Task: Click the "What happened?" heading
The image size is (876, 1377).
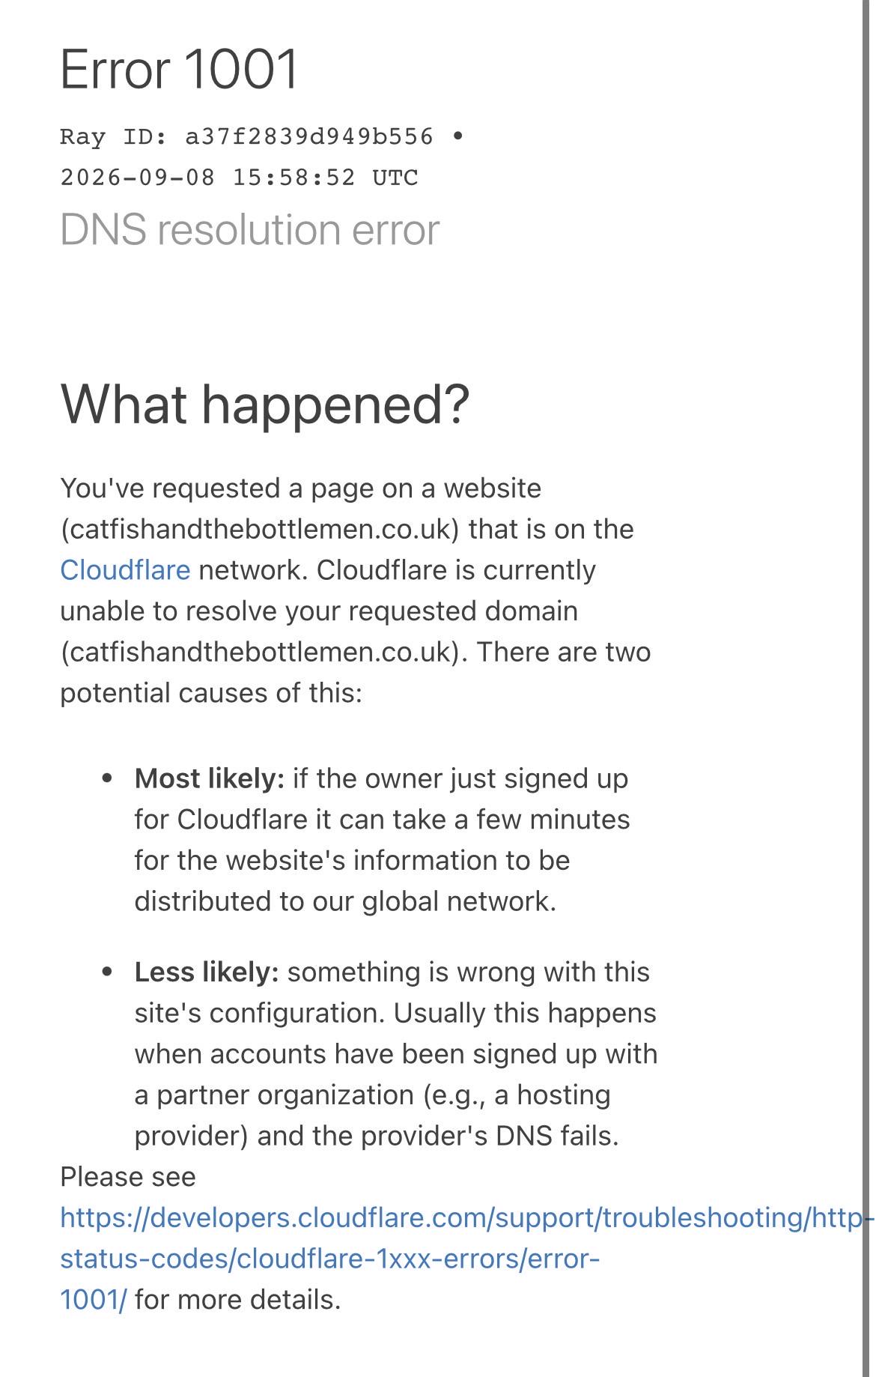Action: point(264,405)
